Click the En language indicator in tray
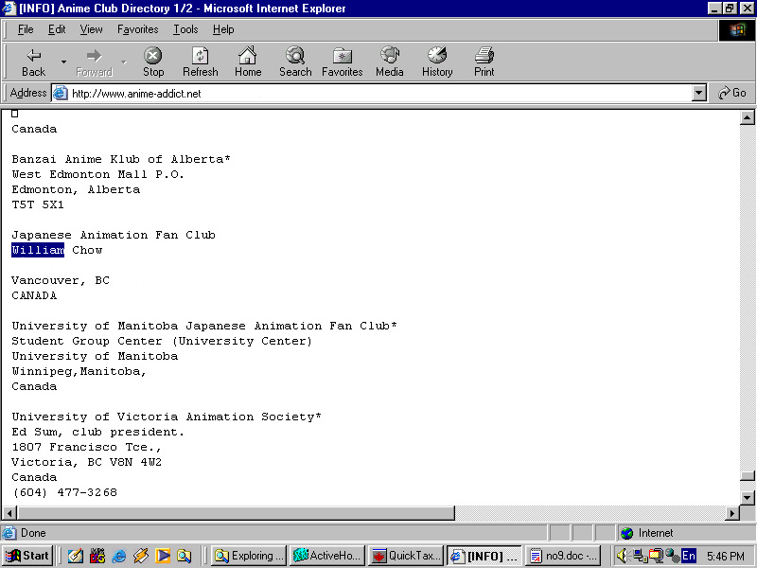This screenshot has width=757, height=568. coord(689,557)
